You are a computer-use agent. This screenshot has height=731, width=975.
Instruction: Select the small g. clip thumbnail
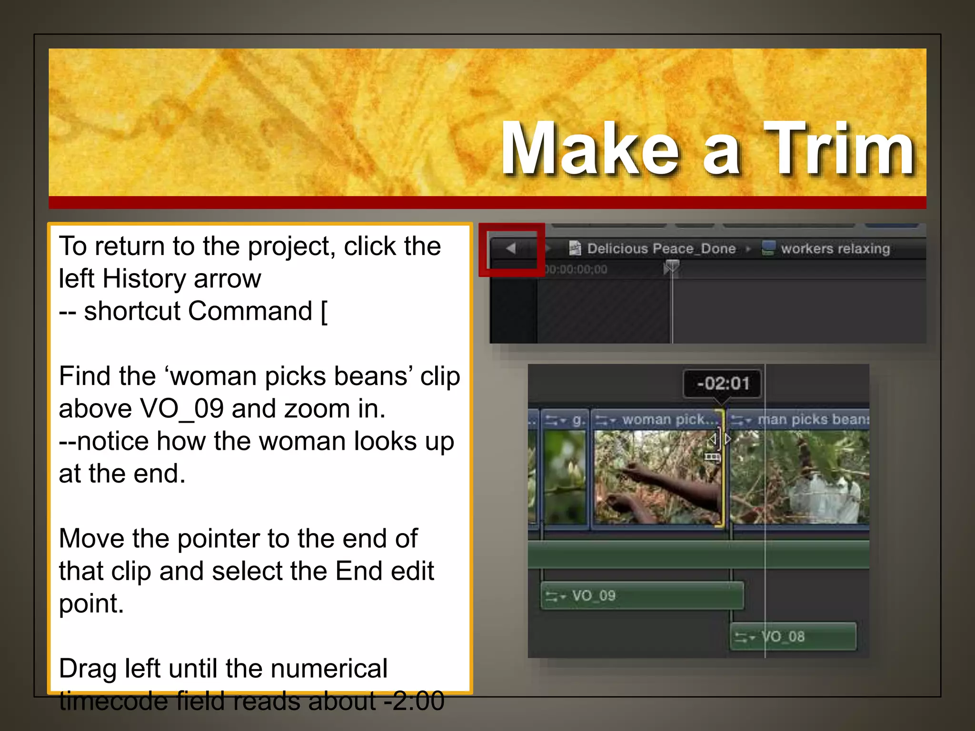point(565,477)
